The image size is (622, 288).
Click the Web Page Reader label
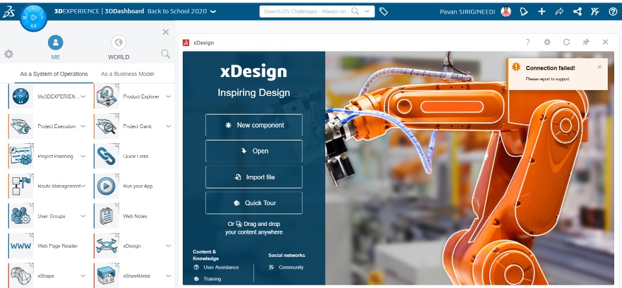click(58, 246)
